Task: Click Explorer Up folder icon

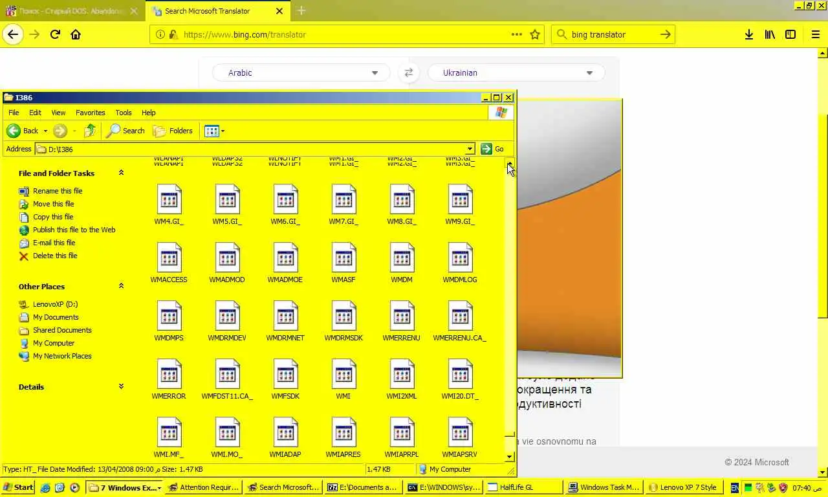Action: pos(90,131)
